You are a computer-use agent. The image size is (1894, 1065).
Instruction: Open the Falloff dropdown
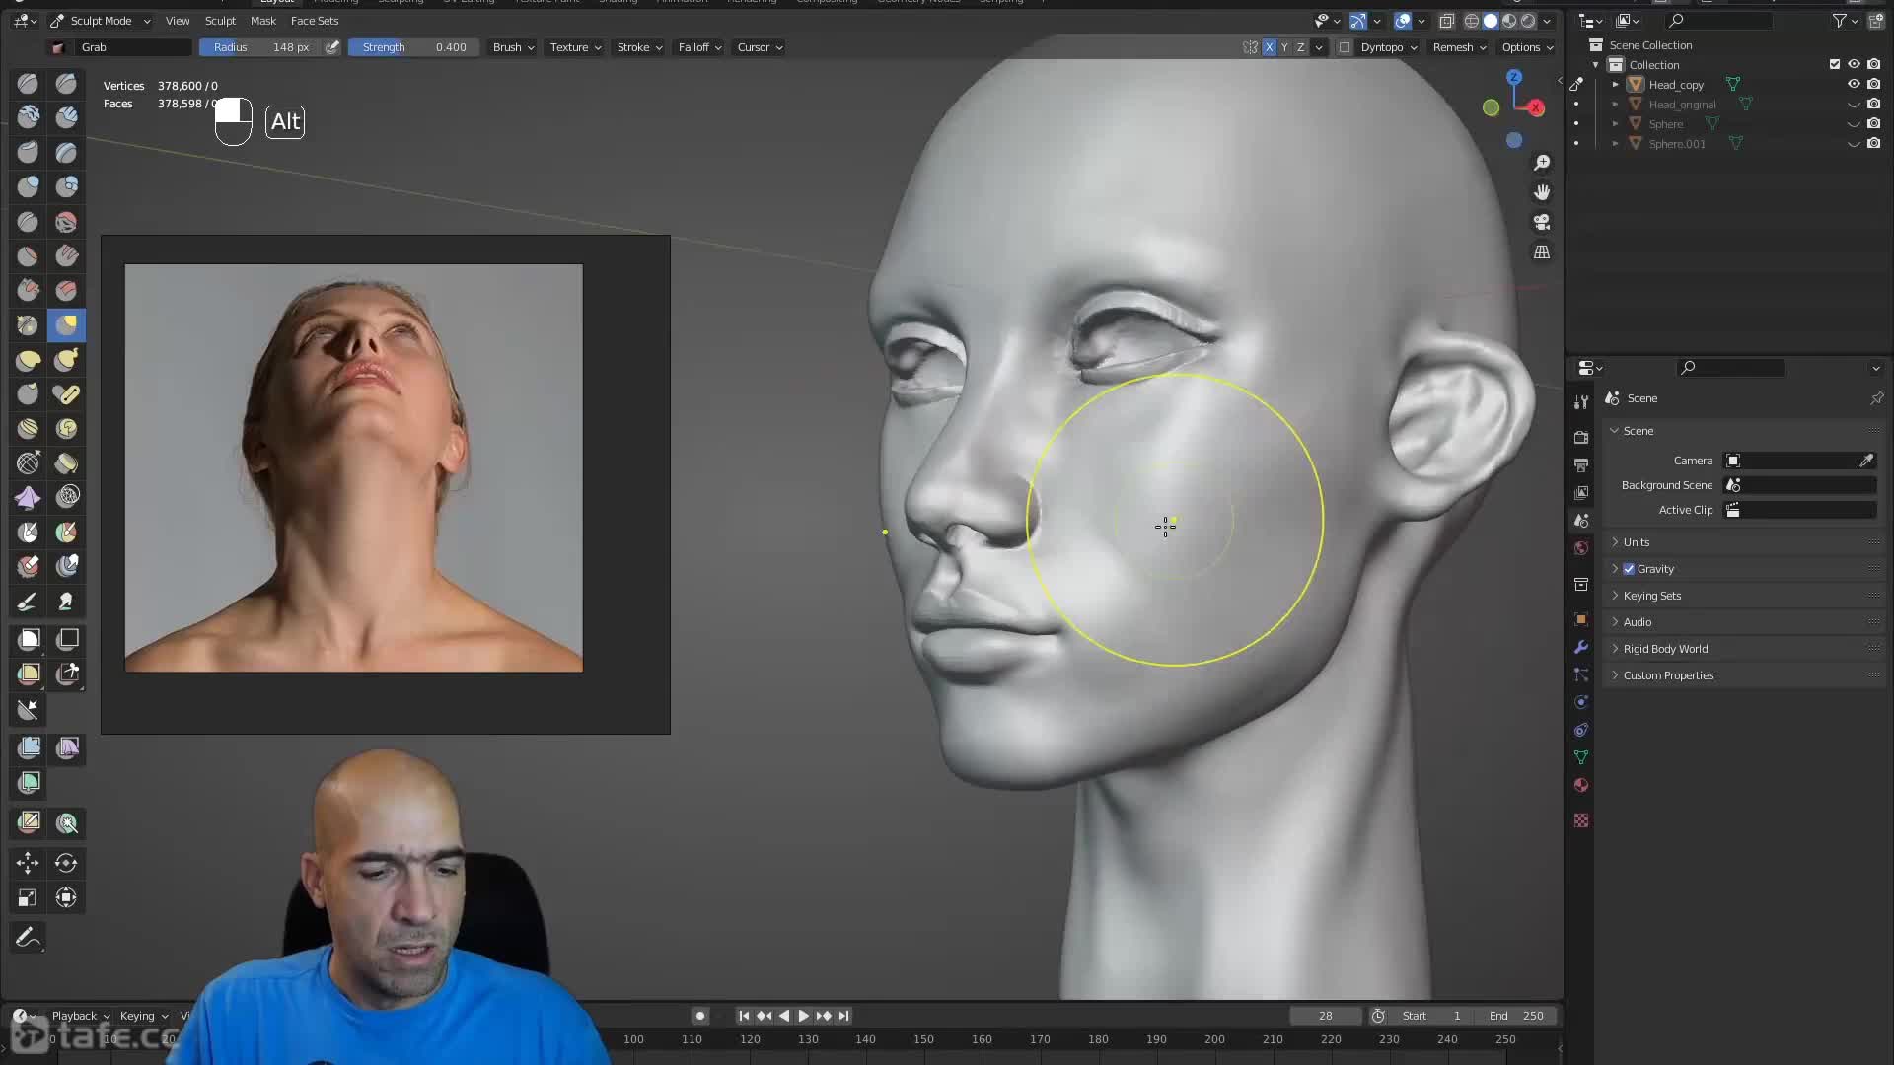[699, 47]
